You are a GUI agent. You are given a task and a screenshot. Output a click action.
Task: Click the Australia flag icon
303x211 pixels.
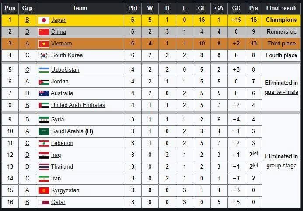click(43, 93)
